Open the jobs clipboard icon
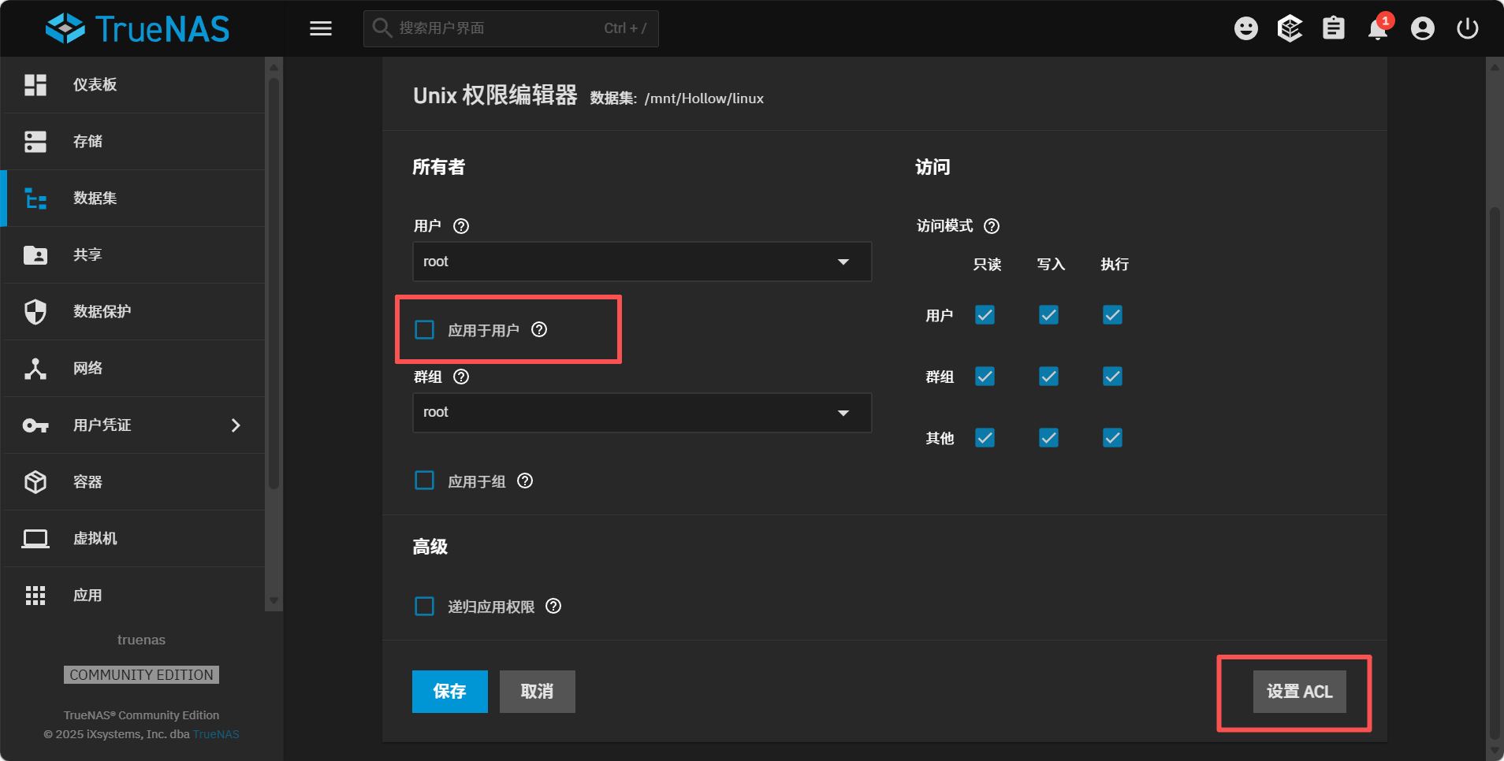The width and height of the screenshot is (1504, 761). pyautogui.click(x=1333, y=29)
